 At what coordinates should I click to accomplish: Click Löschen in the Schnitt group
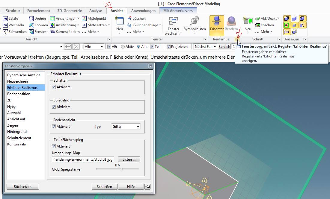click(x=264, y=25)
